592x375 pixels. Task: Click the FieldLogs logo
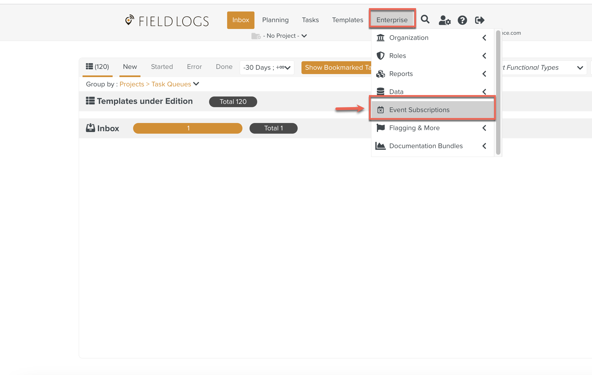(167, 21)
